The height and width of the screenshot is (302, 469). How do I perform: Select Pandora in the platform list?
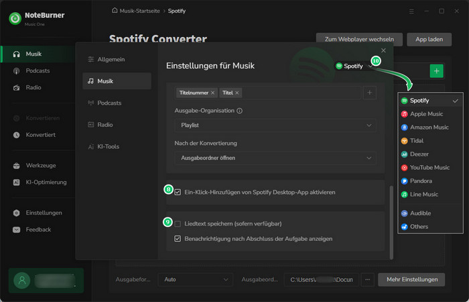[x=430, y=181]
